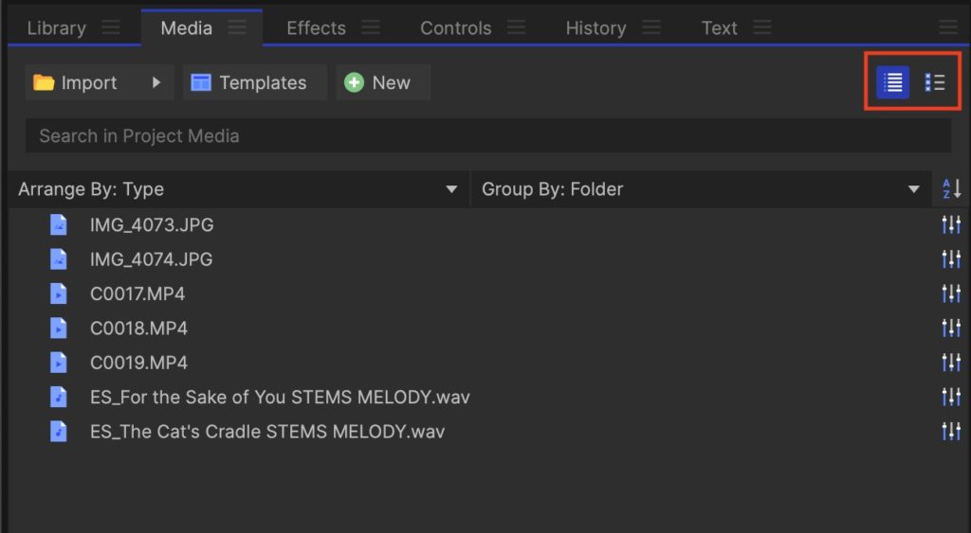Open properties icon for C0017.MP4
The image size is (971, 533).
951,293
